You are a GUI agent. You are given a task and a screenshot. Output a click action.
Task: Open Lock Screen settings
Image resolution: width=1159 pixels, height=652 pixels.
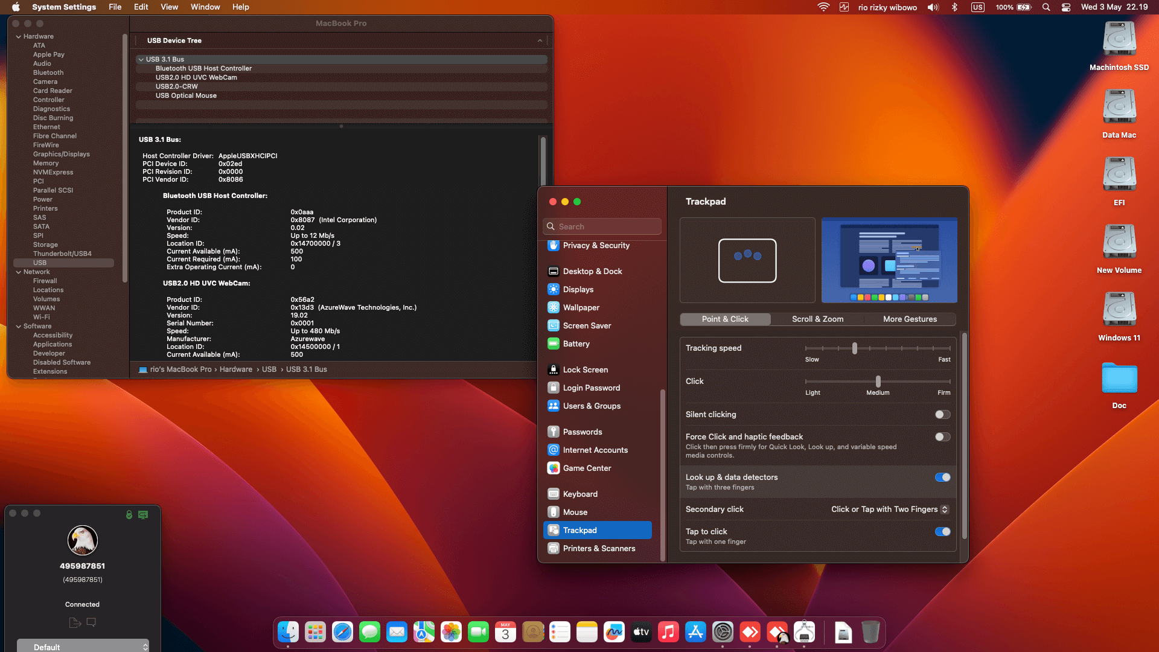pos(585,370)
